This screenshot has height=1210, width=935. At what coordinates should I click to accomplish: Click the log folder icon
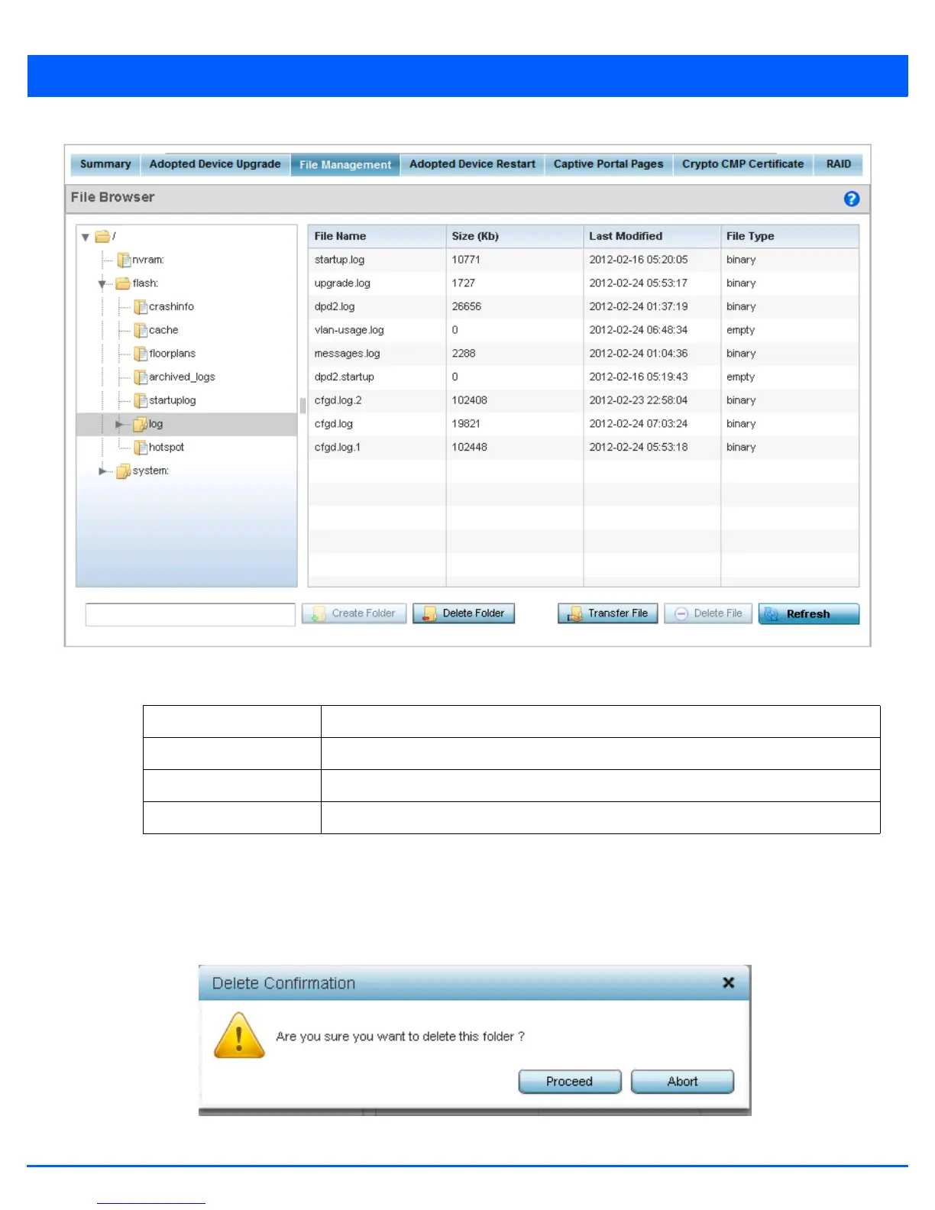(141, 424)
